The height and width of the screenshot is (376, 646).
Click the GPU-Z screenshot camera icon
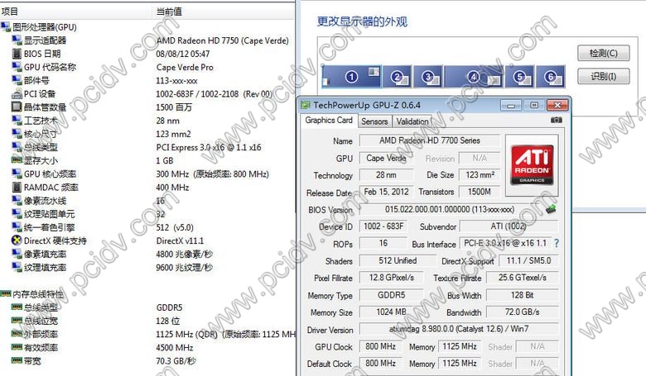click(x=557, y=120)
